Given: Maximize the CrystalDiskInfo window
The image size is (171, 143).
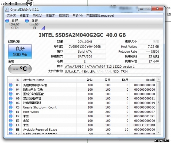Looking at the screenshot, I should (148, 9).
